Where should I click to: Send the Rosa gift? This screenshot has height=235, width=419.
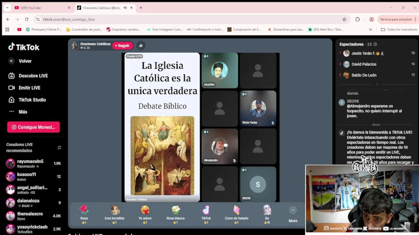(x=84, y=214)
